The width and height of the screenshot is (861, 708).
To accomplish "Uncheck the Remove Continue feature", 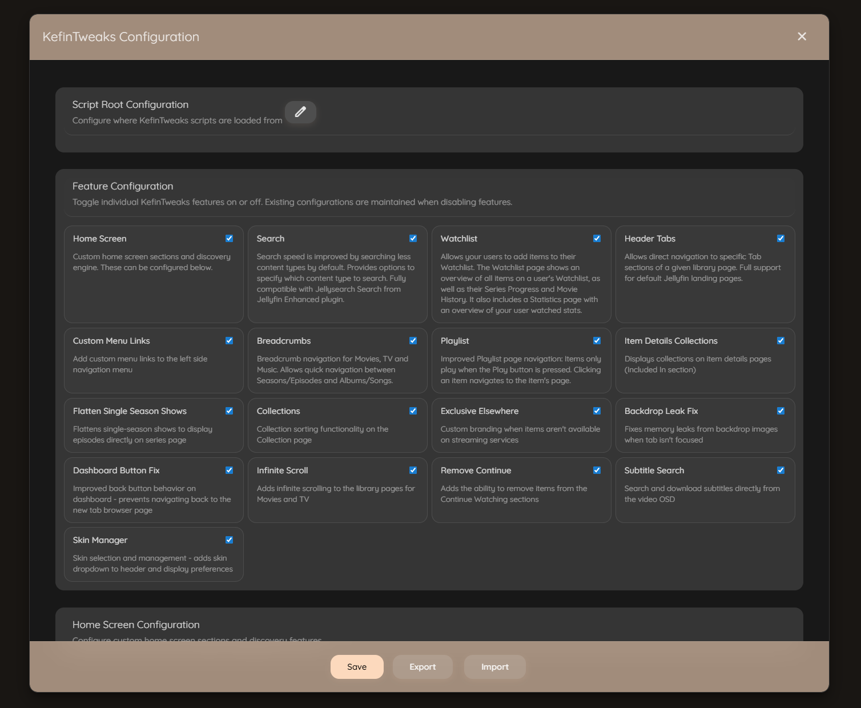I will 597,470.
